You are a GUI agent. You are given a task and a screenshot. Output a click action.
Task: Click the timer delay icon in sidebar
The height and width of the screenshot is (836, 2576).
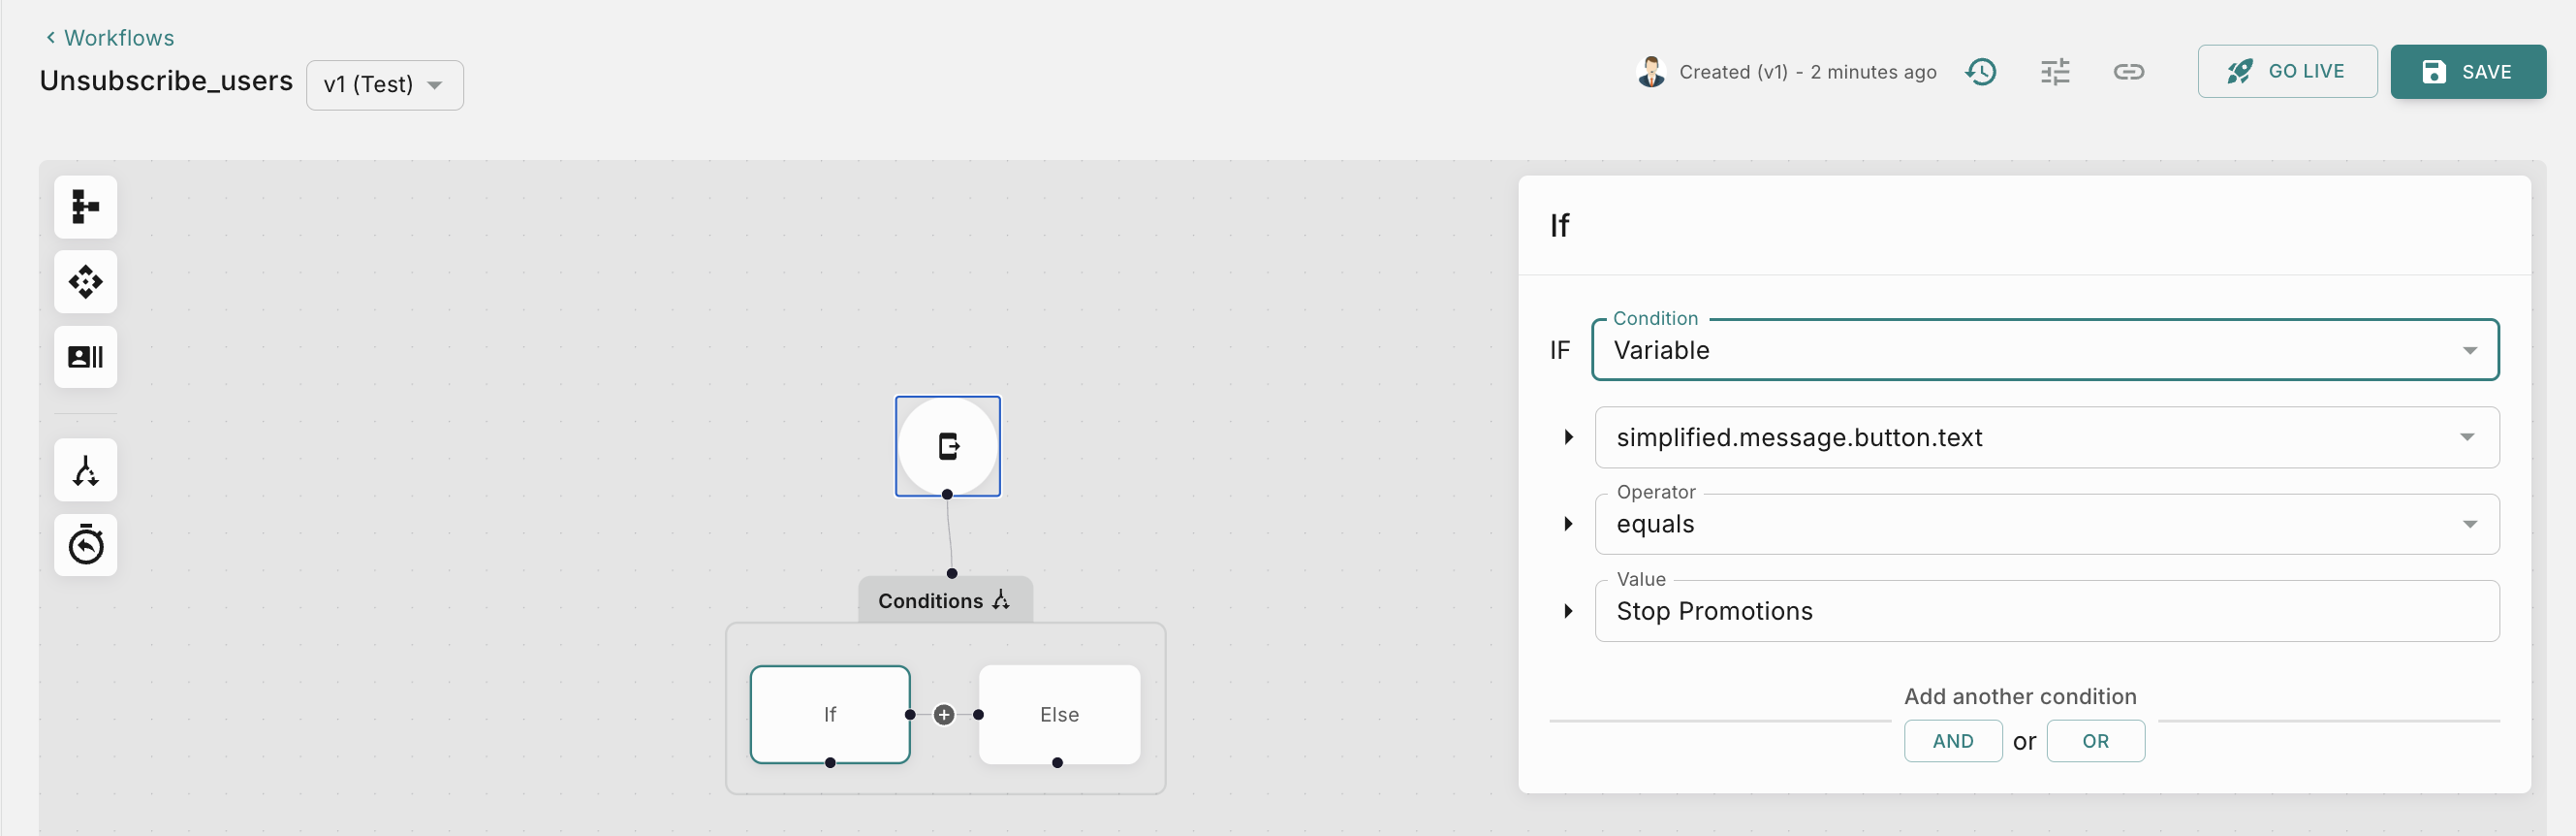(x=85, y=546)
